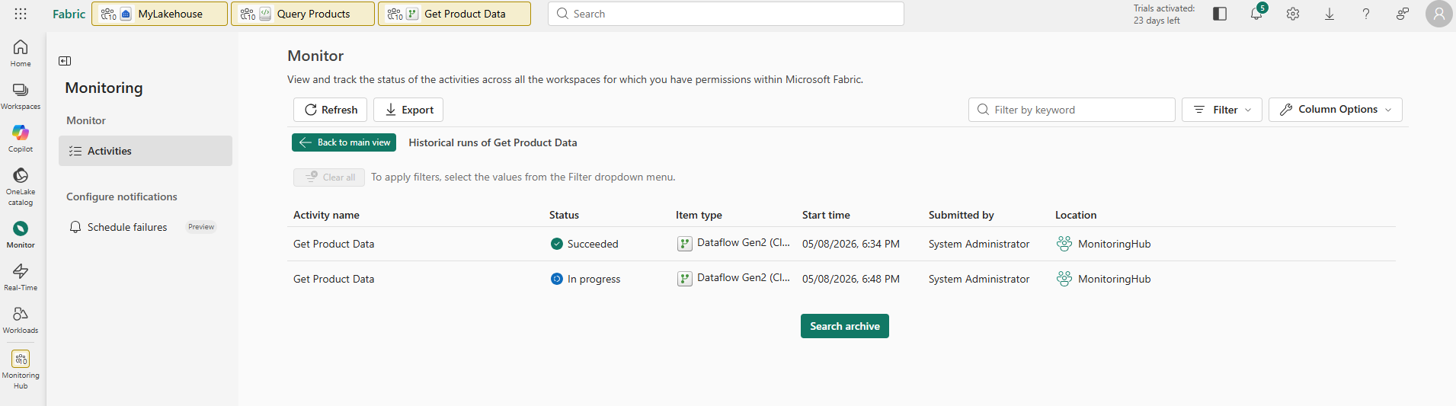The width and height of the screenshot is (1456, 406).
Task: Open Get Product Data in the Succeeded row
Action: pyautogui.click(x=334, y=244)
